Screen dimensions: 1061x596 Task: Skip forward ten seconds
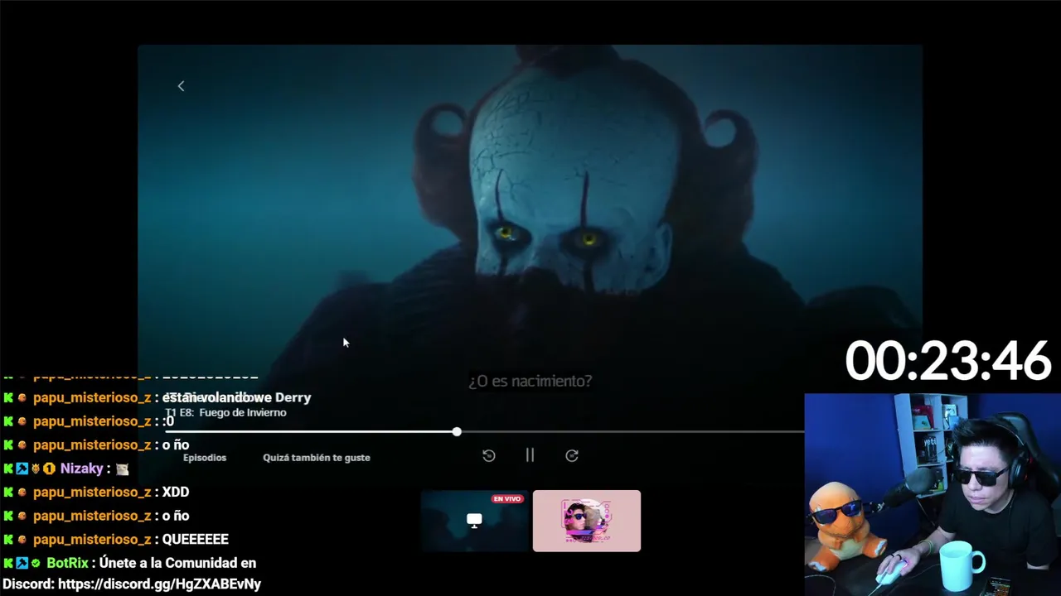pos(572,455)
